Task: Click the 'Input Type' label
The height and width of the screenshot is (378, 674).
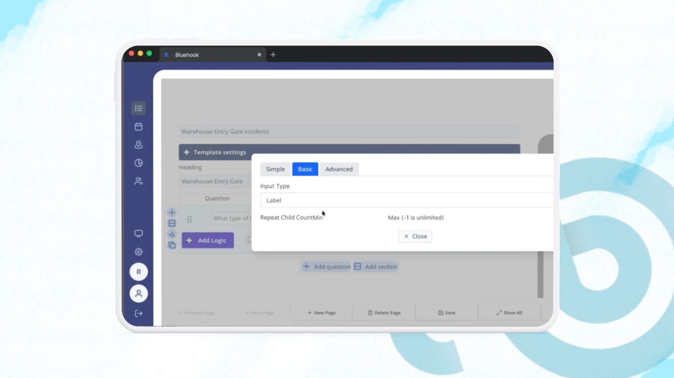Action: click(275, 186)
